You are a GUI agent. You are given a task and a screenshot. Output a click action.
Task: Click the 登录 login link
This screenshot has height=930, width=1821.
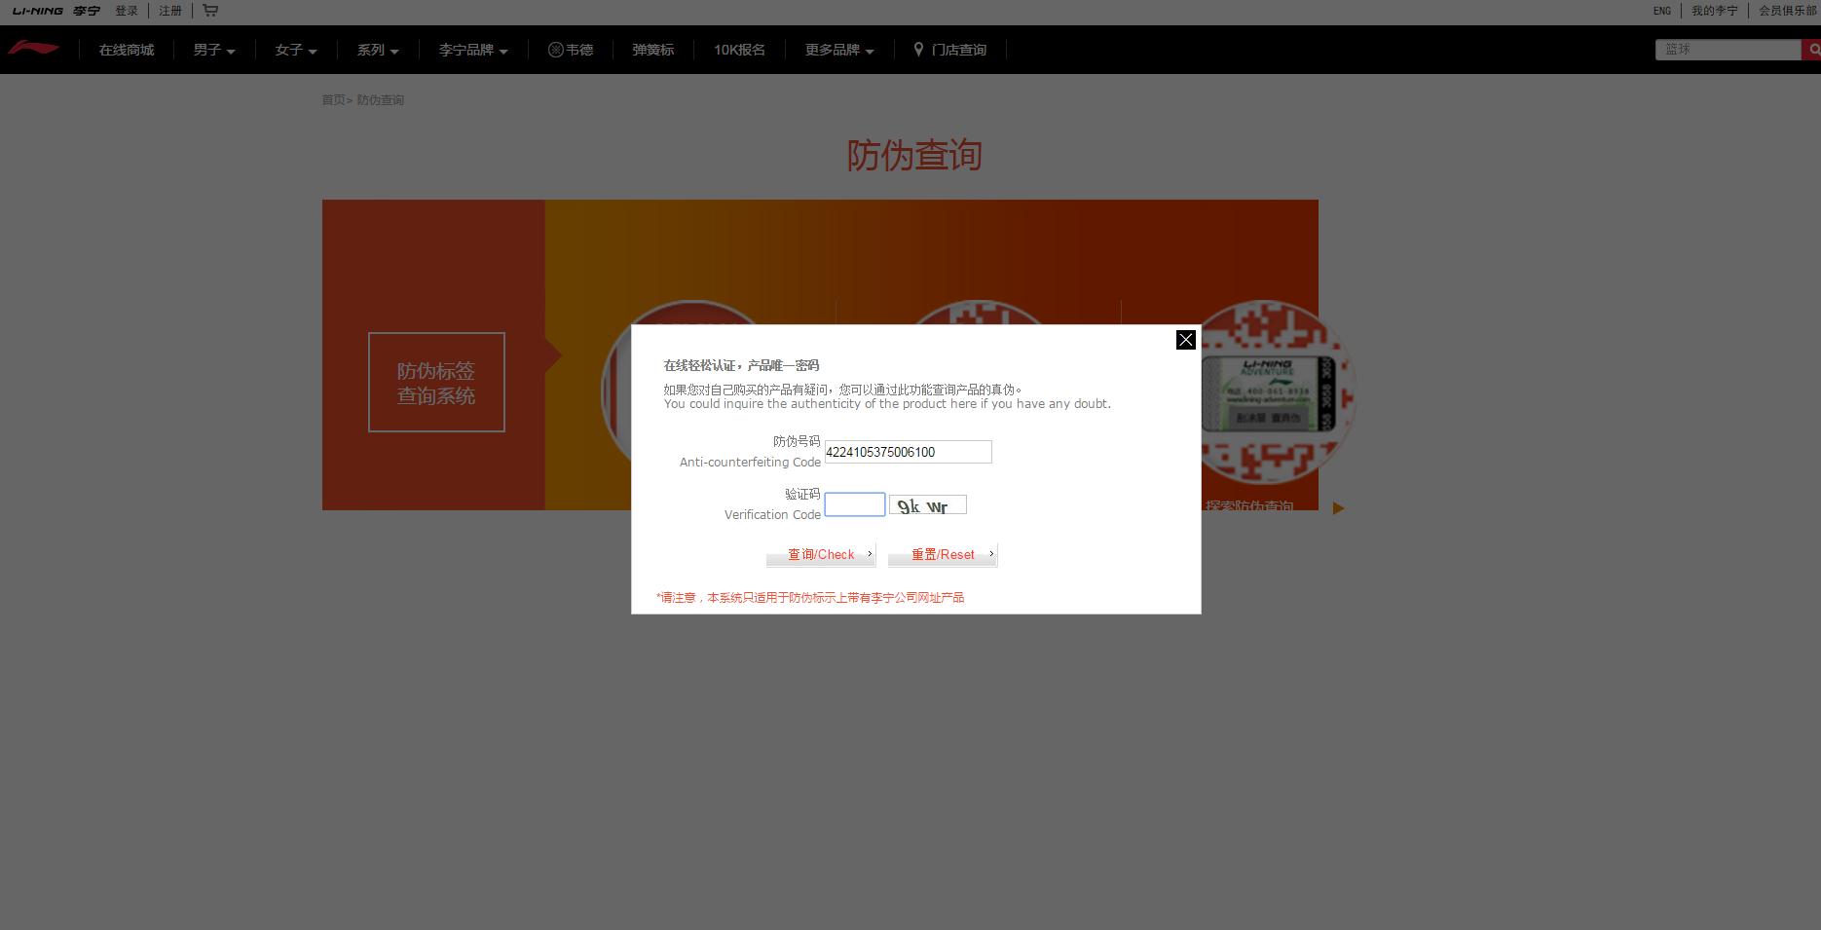[127, 11]
